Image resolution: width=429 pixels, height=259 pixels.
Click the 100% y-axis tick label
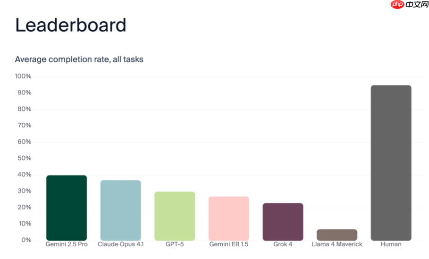tap(23, 76)
